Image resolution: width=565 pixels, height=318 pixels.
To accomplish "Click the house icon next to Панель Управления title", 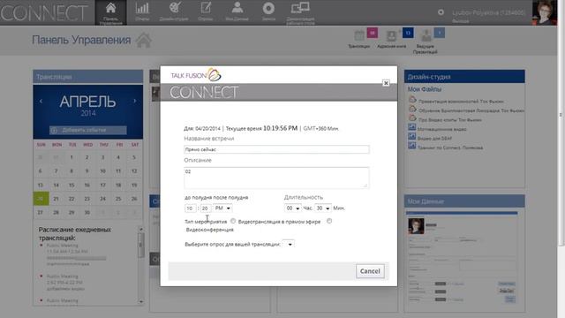I will point(143,40).
